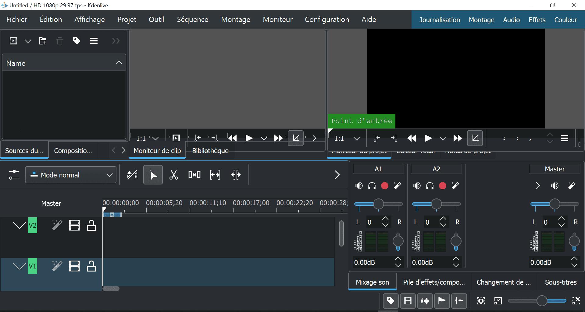The width and height of the screenshot is (585, 312).
Task: Activate the timeline selection tool
Action: pyautogui.click(x=153, y=175)
